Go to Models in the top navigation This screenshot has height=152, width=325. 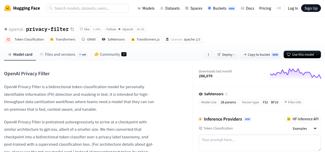point(146,8)
